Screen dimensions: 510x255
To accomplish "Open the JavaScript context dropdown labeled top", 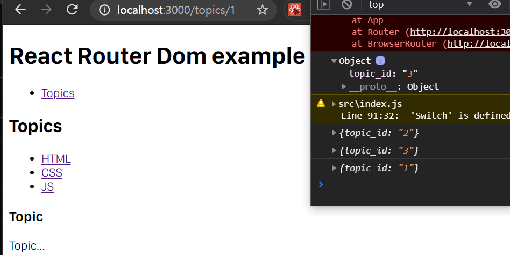I will tap(420, 4).
